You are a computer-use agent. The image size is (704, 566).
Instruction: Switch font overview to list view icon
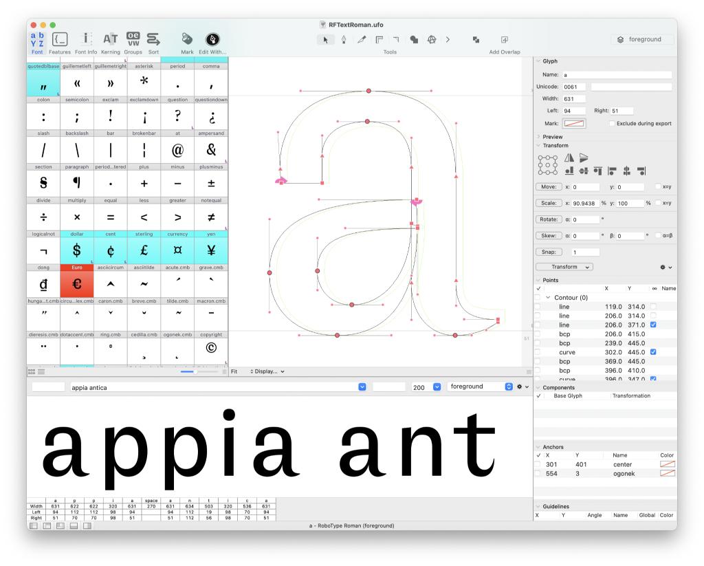[41, 371]
